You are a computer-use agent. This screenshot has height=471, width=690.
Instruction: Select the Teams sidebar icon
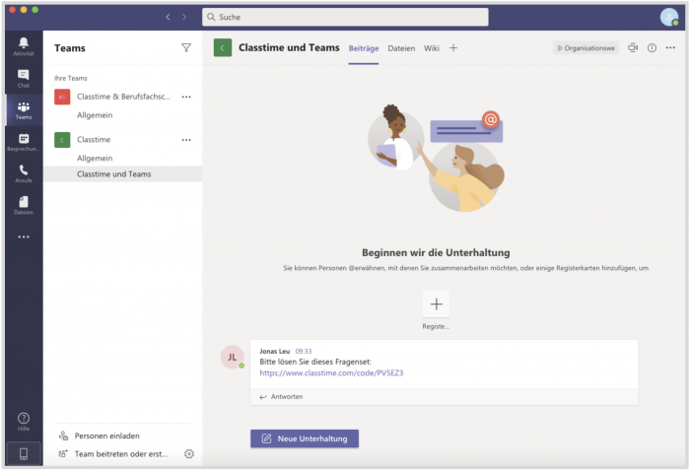(24, 110)
